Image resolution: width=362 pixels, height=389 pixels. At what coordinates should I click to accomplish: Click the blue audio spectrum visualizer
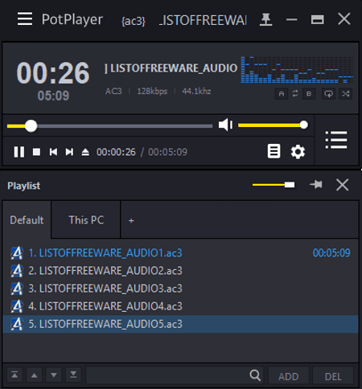pyautogui.click(x=297, y=70)
